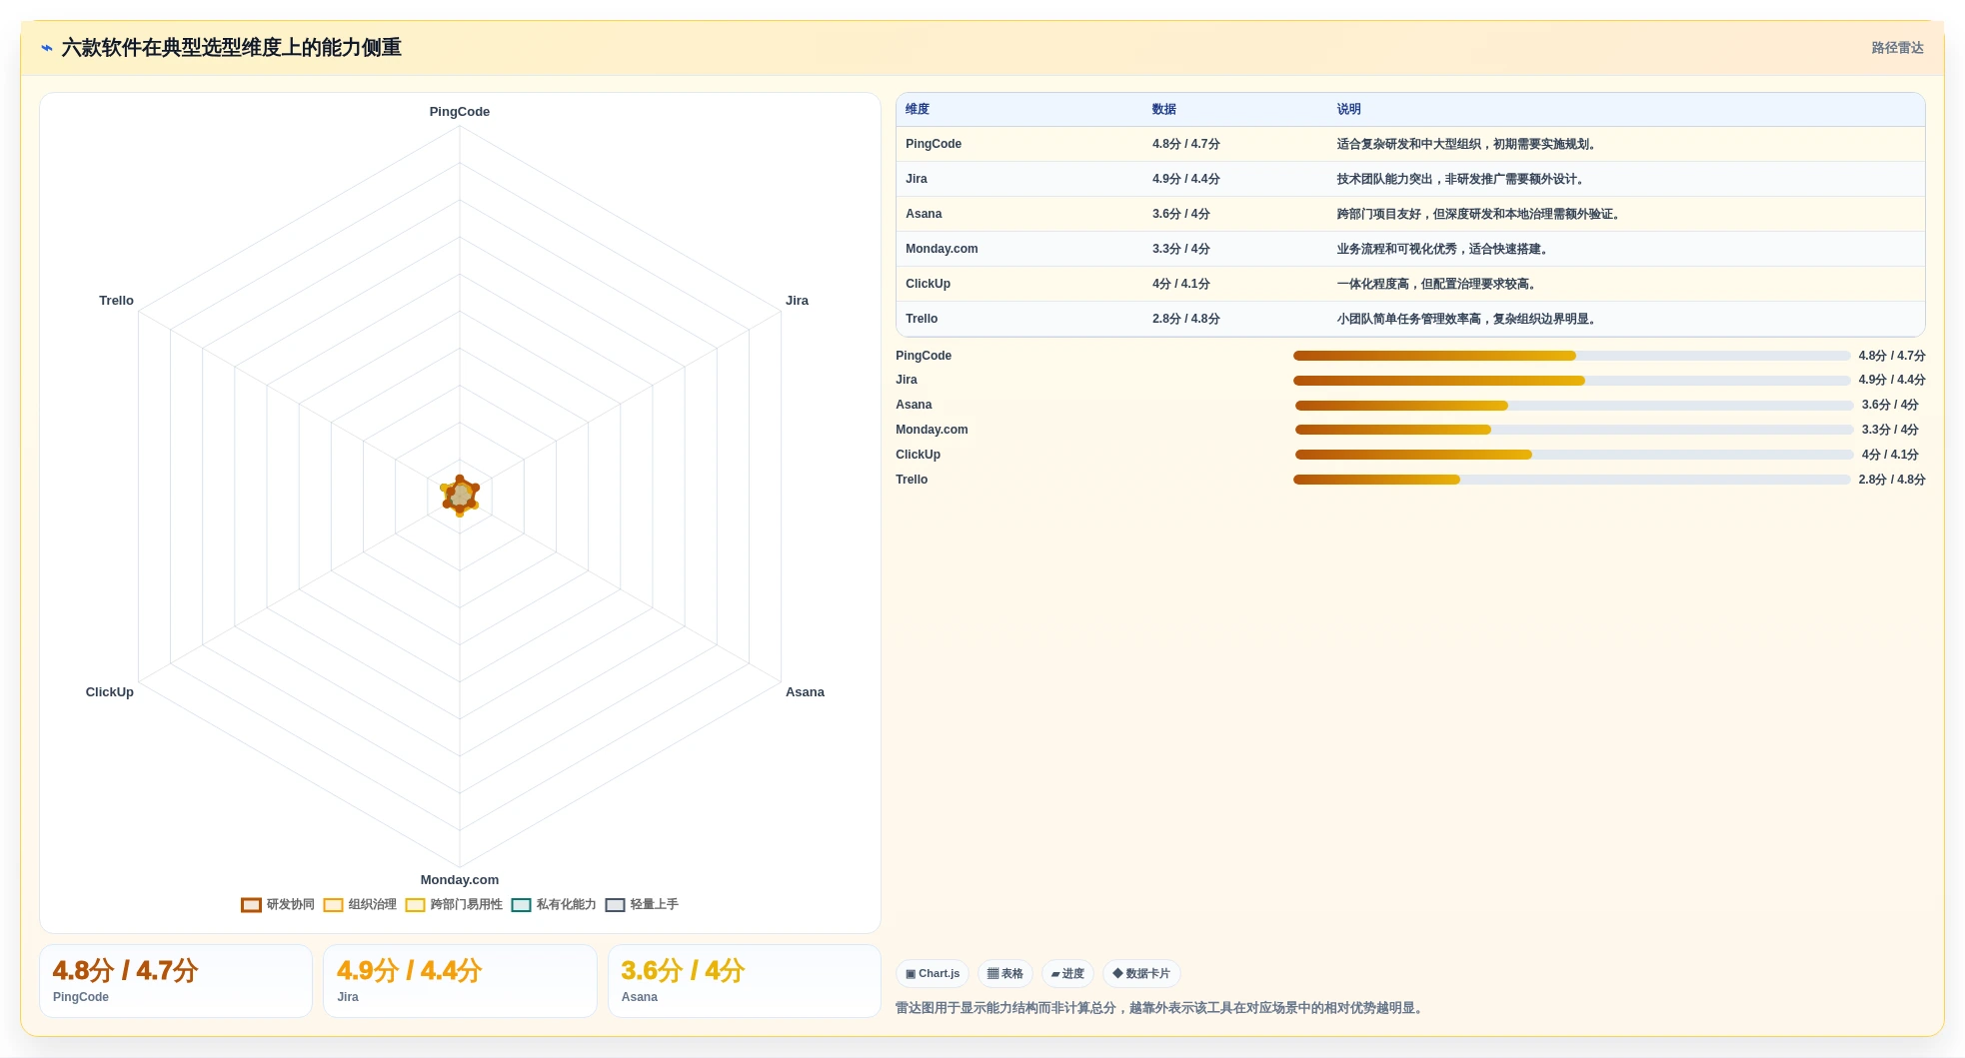Image resolution: width=1965 pixels, height=1058 pixels.
Task: Select the Asana table row name
Action: click(924, 214)
